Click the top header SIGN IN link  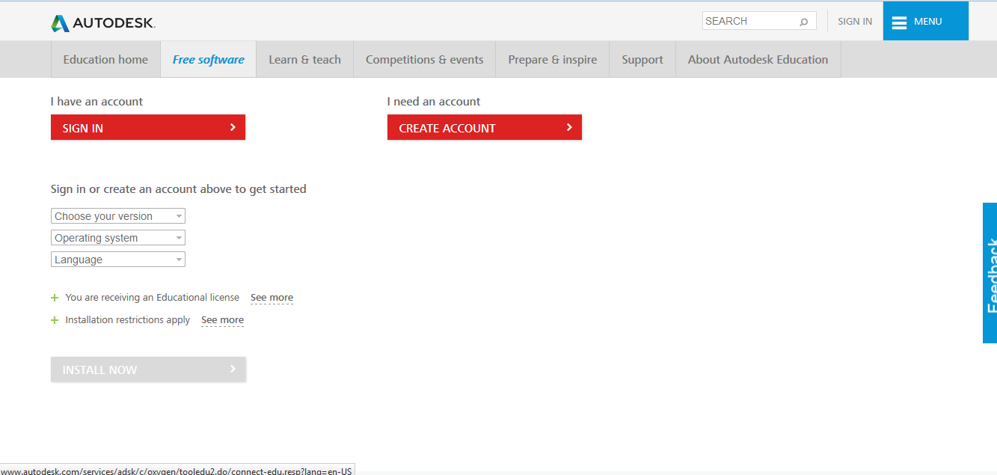coord(855,22)
